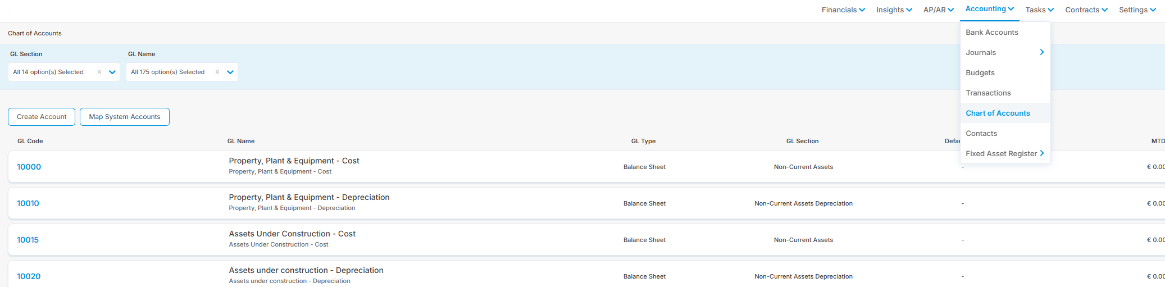
Task: Open the Tasks menu
Action: [x=1040, y=10]
